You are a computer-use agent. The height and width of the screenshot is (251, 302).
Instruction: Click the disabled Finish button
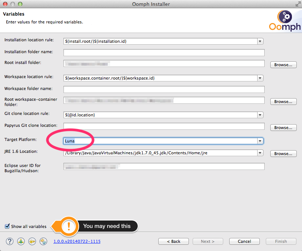pos(281,241)
